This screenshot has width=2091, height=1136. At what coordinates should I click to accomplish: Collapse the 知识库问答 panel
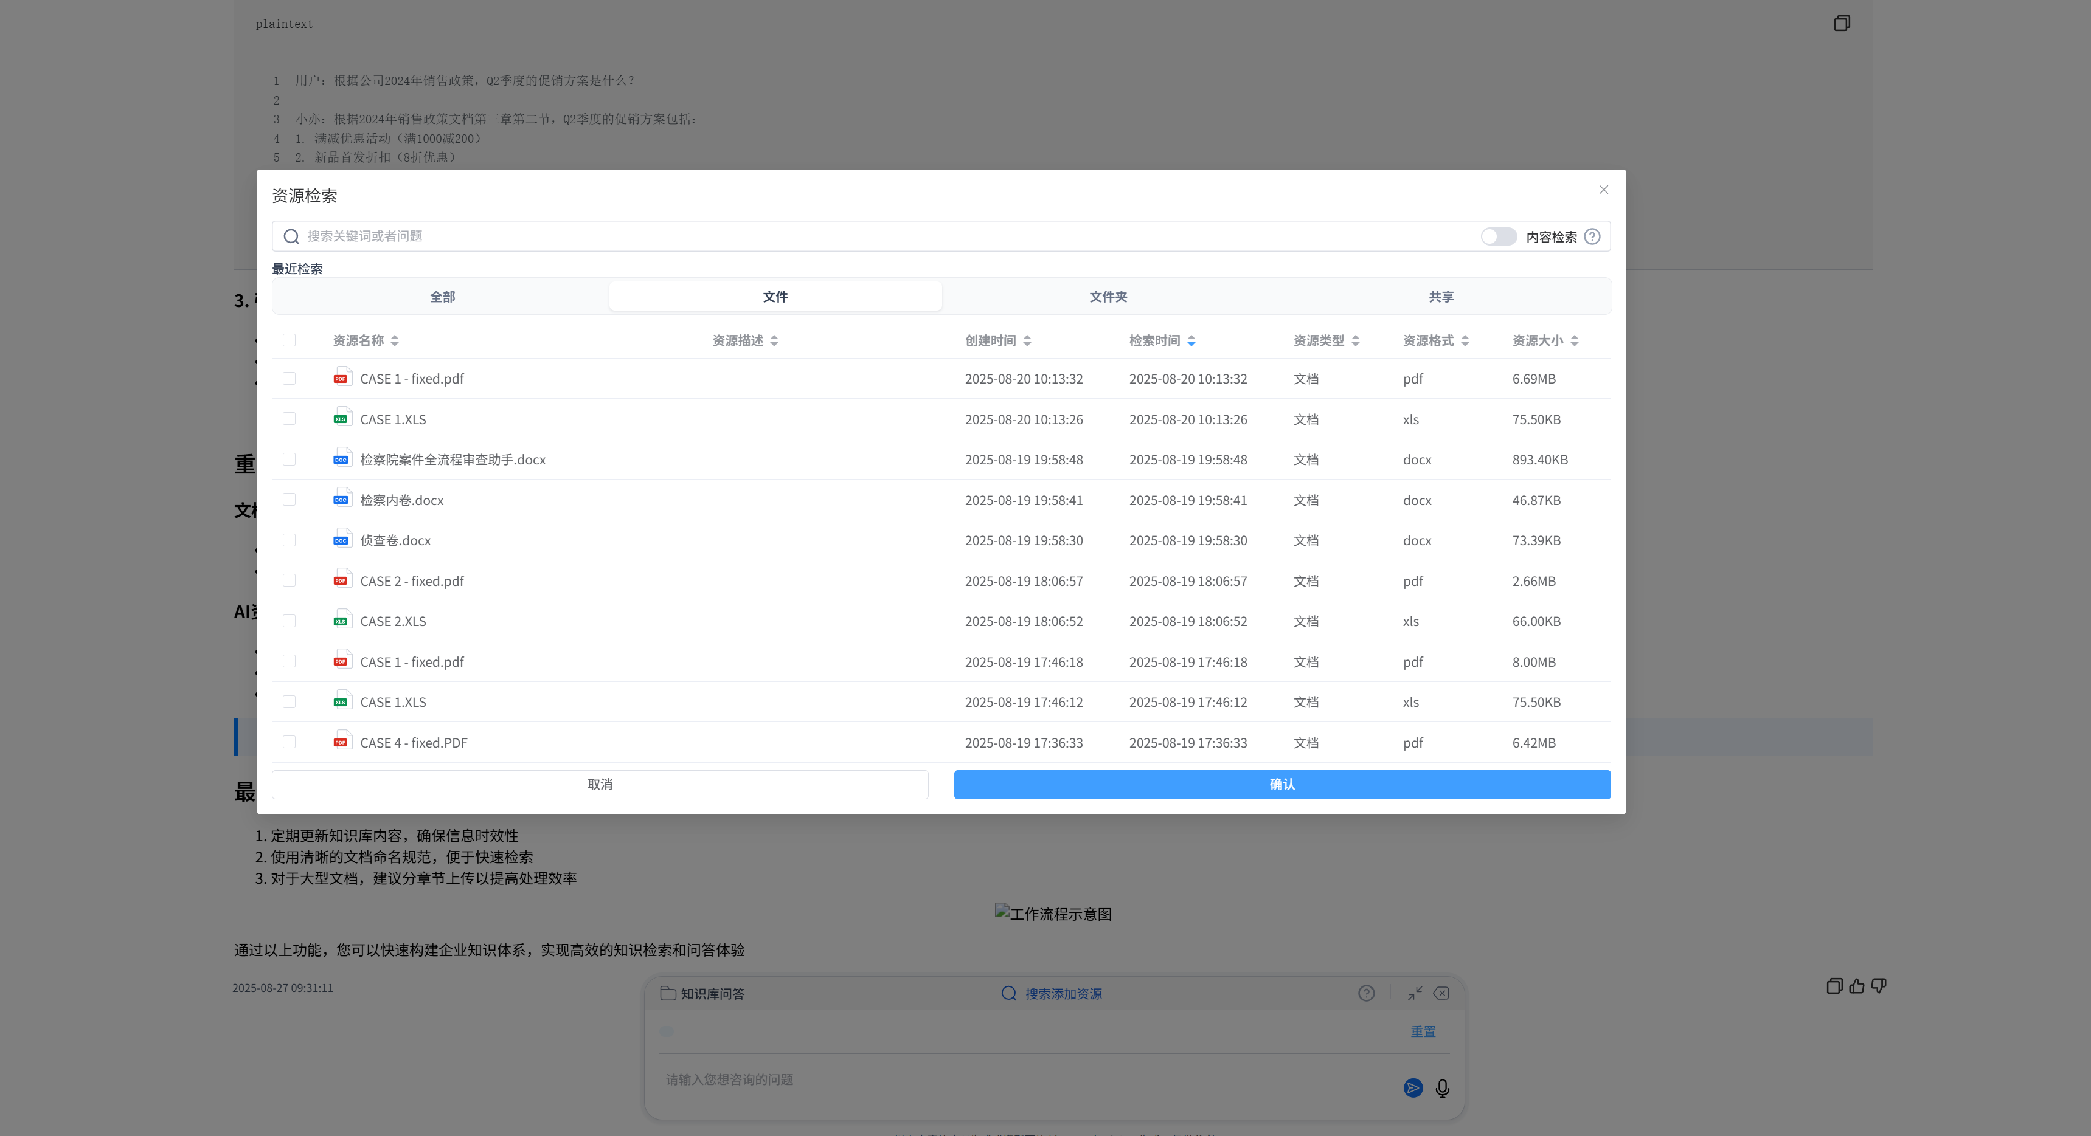click(x=1414, y=993)
